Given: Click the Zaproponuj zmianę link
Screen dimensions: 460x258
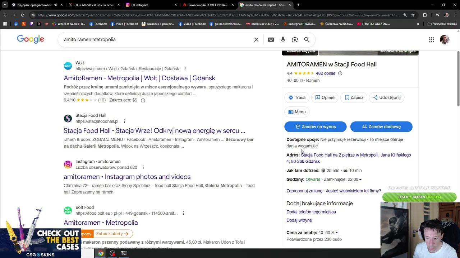Looking at the screenshot, I should click(x=304, y=191).
